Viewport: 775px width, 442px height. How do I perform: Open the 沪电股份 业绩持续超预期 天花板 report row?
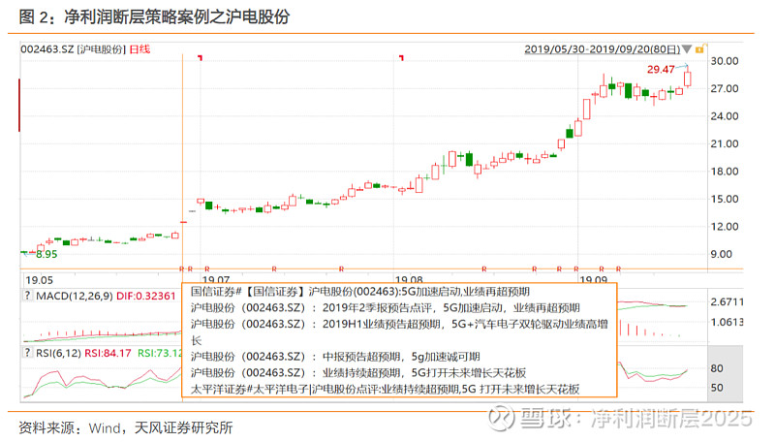358,373
